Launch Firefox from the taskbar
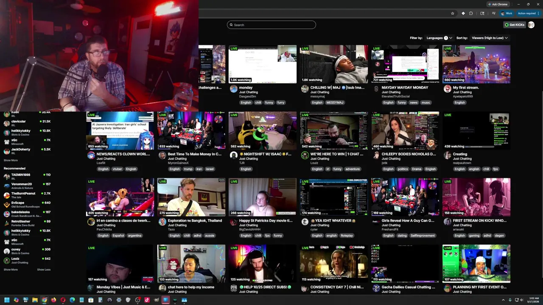The image size is (543, 305). click(53, 300)
